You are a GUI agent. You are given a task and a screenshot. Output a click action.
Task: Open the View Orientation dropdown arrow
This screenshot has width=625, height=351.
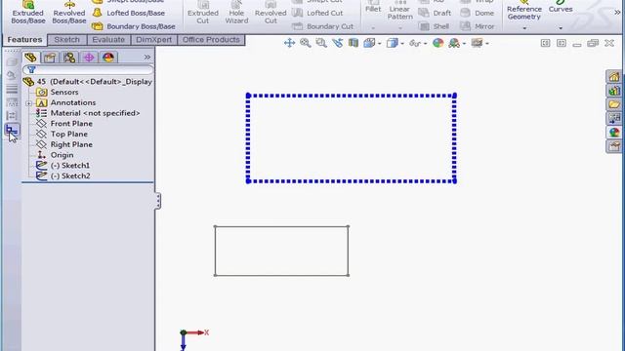click(x=380, y=43)
